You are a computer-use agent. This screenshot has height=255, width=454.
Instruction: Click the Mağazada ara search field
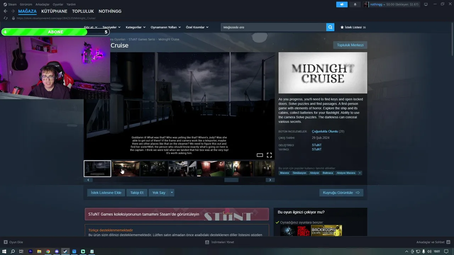coord(273,27)
